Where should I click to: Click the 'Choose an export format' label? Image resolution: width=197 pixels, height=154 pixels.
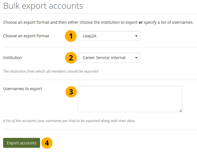click(26, 36)
